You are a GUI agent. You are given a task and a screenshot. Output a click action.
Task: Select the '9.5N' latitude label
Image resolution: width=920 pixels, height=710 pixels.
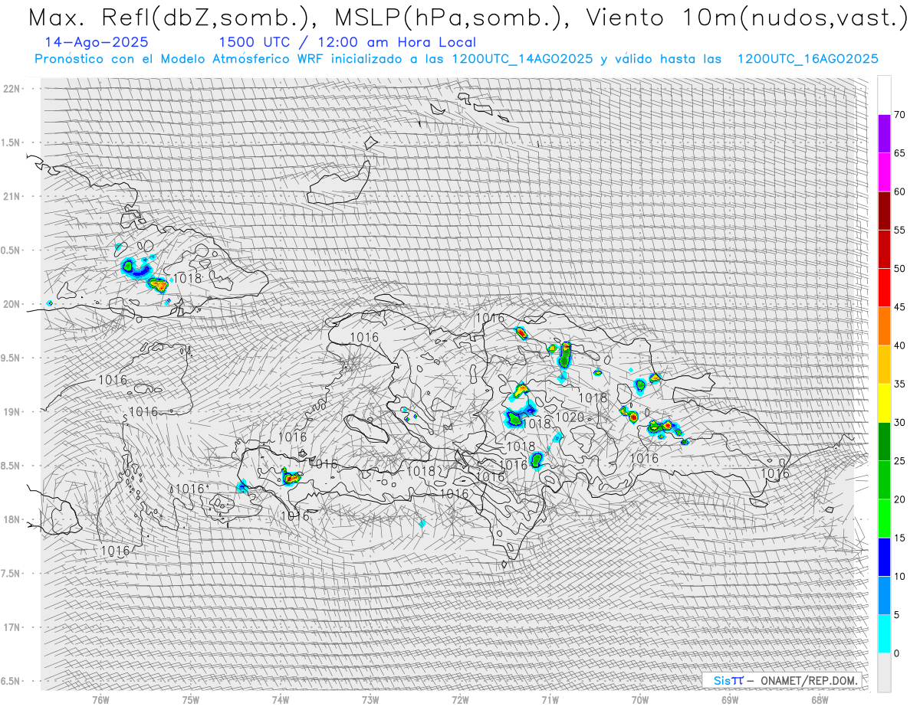click(x=11, y=358)
